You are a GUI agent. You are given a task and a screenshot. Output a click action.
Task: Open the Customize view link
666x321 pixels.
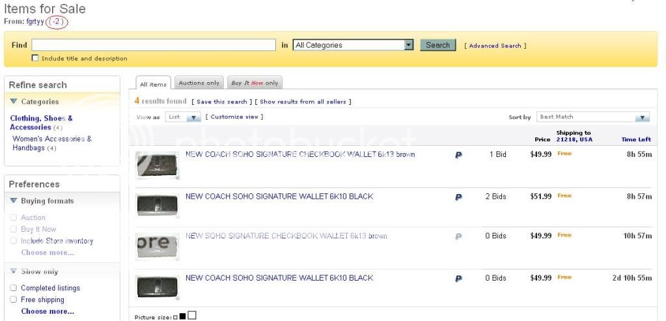234,117
